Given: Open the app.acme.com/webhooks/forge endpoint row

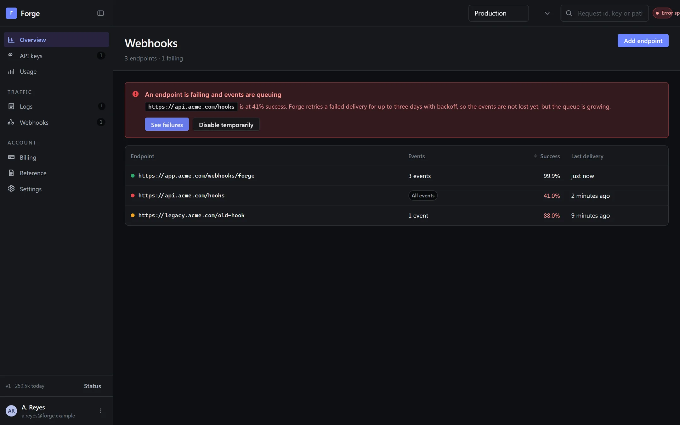Looking at the screenshot, I should [x=396, y=176].
